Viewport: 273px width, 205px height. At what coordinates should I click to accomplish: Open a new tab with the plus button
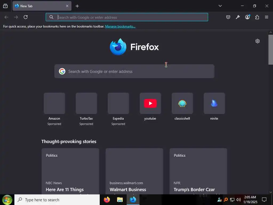point(77,6)
